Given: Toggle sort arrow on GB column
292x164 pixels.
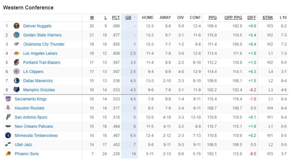Looking at the screenshot, I should coord(135,18).
